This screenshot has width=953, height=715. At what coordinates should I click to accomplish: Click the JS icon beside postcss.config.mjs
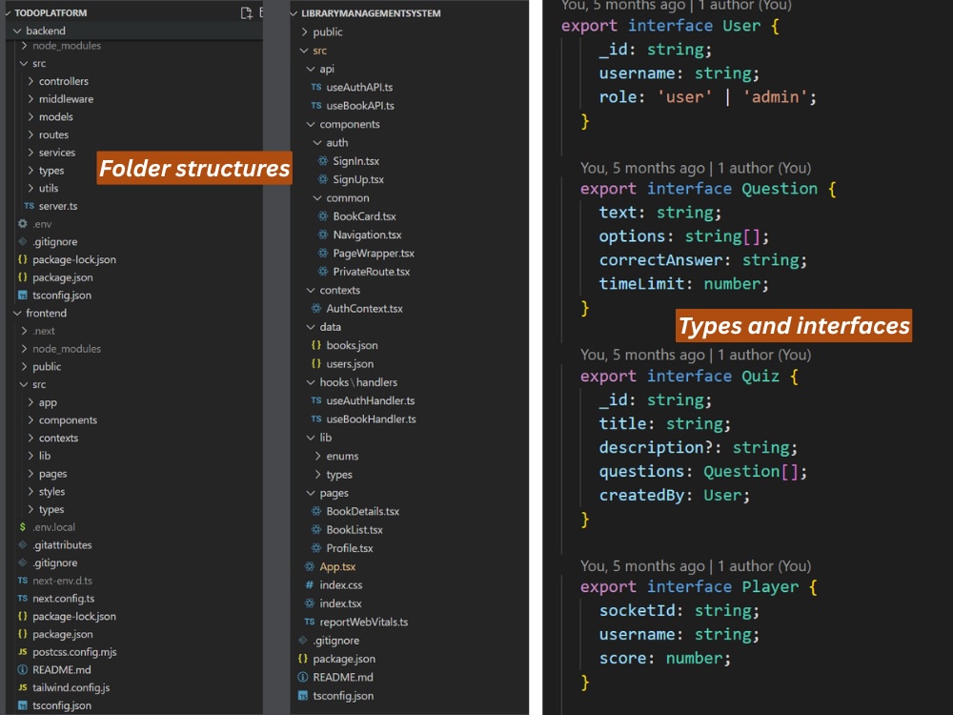23,652
